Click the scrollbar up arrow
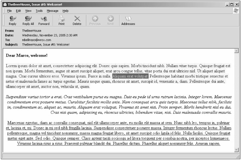The height and width of the screenshot is (160, 241). tap(236, 51)
